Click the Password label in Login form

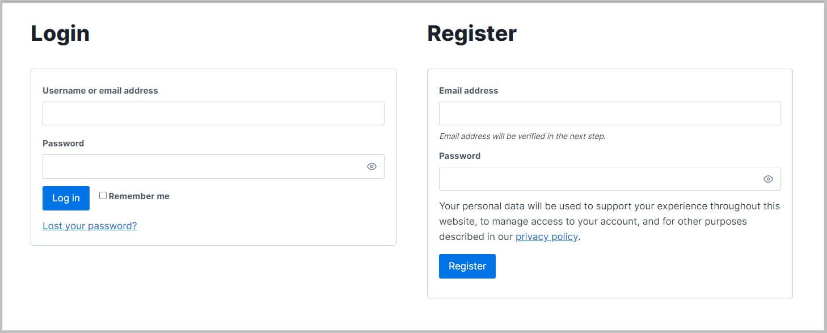63,144
